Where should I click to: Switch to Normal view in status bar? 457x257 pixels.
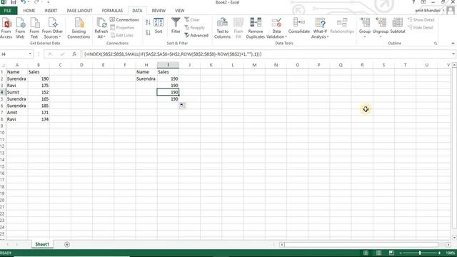pyautogui.click(x=366, y=253)
